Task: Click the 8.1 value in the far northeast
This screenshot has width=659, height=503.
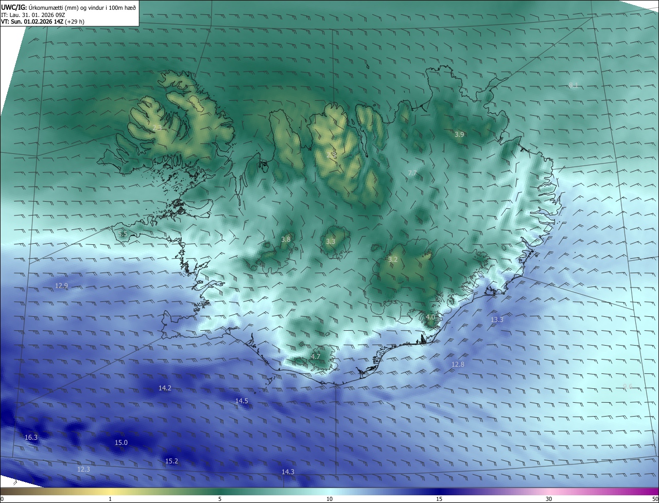Action: 574,85
